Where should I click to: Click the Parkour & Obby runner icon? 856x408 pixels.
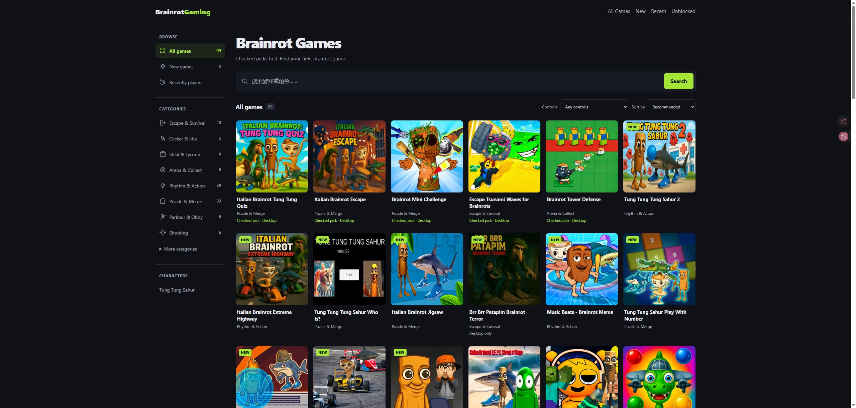163,217
